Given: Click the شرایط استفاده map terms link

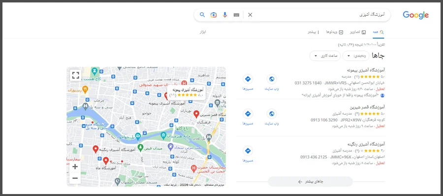Looking at the screenshot, I should pos(171,185).
